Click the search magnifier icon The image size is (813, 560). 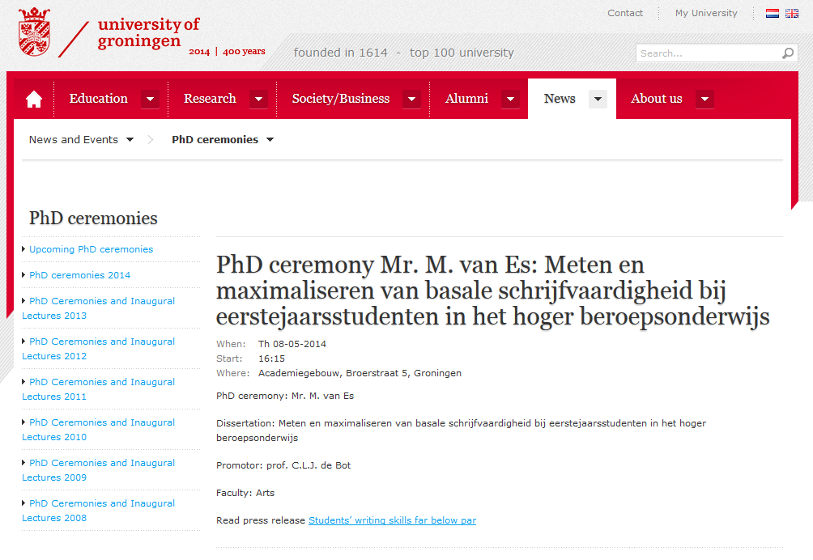click(787, 53)
